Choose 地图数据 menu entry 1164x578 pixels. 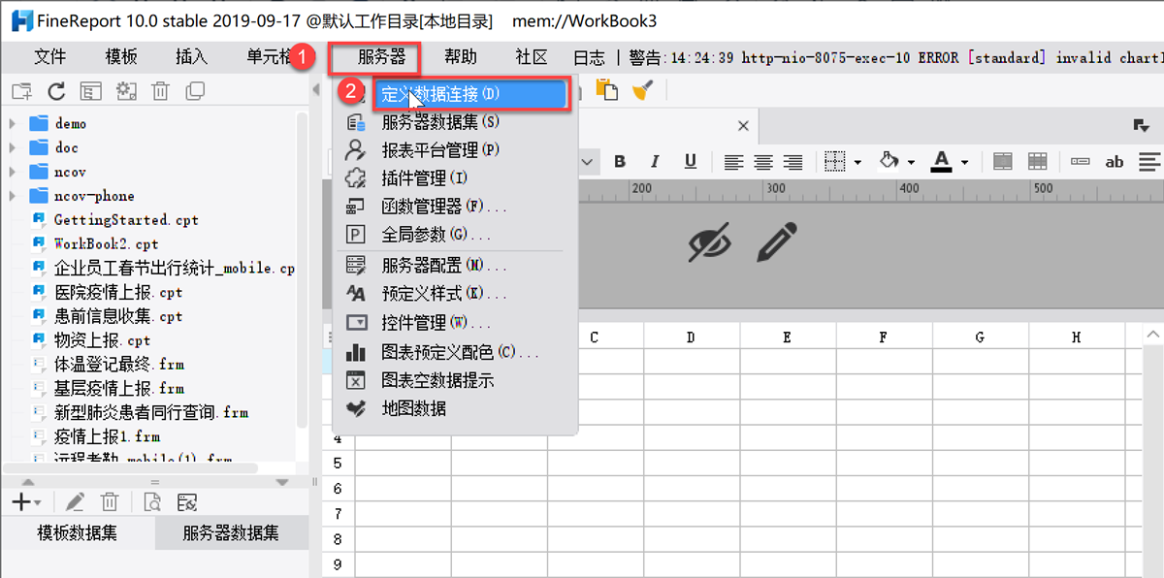tap(455, 409)
